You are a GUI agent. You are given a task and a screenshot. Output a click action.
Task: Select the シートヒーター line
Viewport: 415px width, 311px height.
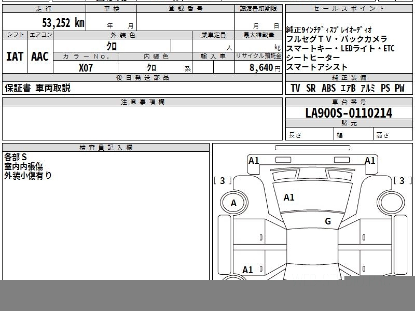313,58
